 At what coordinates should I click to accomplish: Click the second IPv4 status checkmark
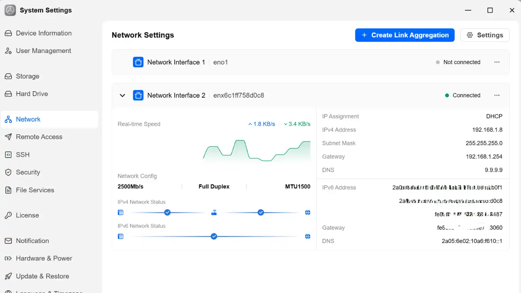[261, 213]
